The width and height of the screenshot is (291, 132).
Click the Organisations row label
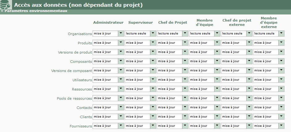pos(80,34)
